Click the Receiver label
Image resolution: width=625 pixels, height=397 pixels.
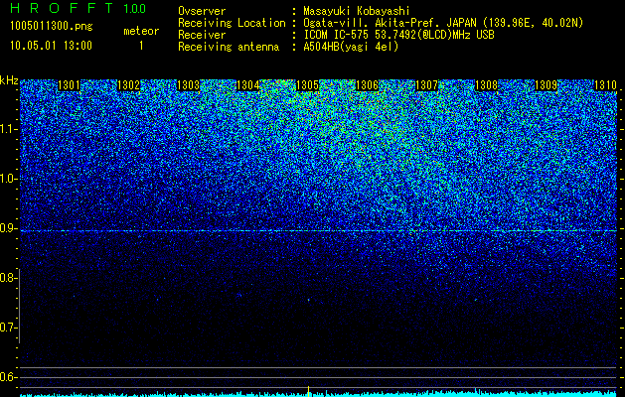tap(202, 35)
